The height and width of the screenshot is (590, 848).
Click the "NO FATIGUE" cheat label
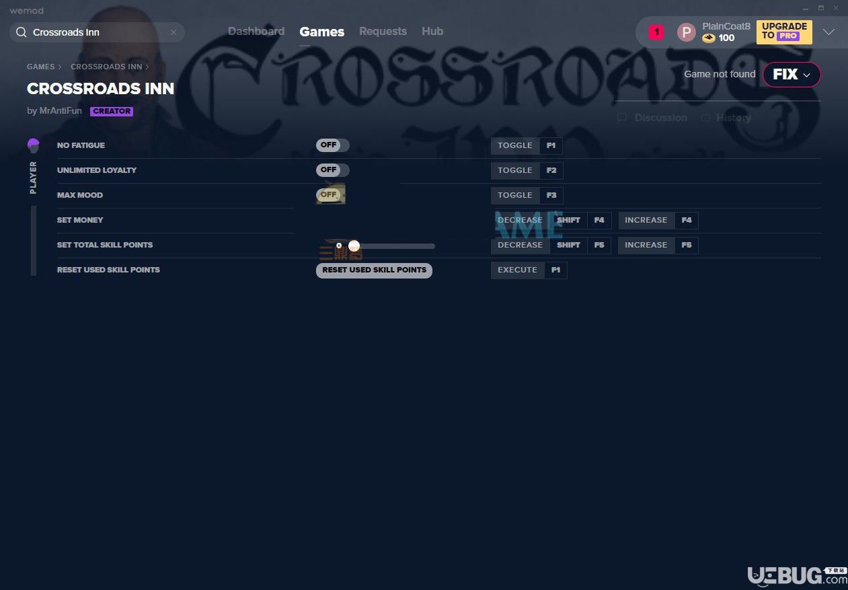click(81, 145)
